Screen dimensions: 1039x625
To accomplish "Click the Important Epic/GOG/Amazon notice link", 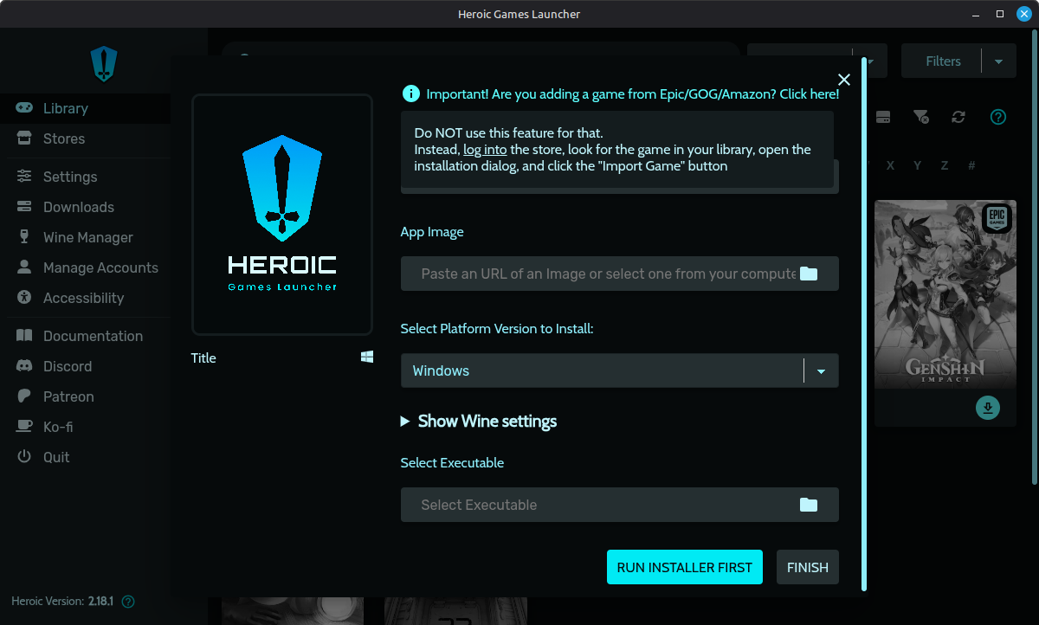I will click(x=632, y=93).
